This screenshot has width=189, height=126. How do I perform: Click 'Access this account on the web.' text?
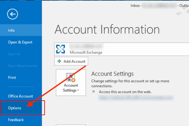click(125, 92)
